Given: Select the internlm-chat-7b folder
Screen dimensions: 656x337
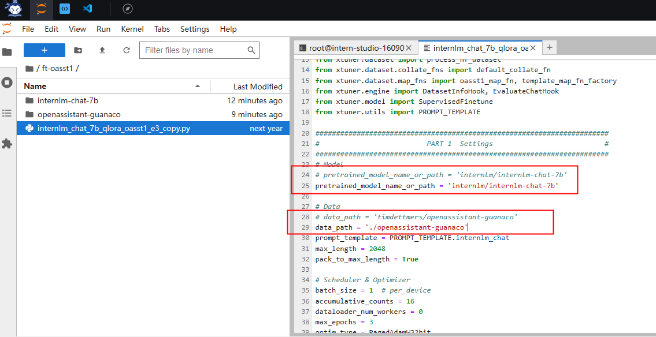Looking at the screenshot, I should pyautogui.click(x=153, y=100).
